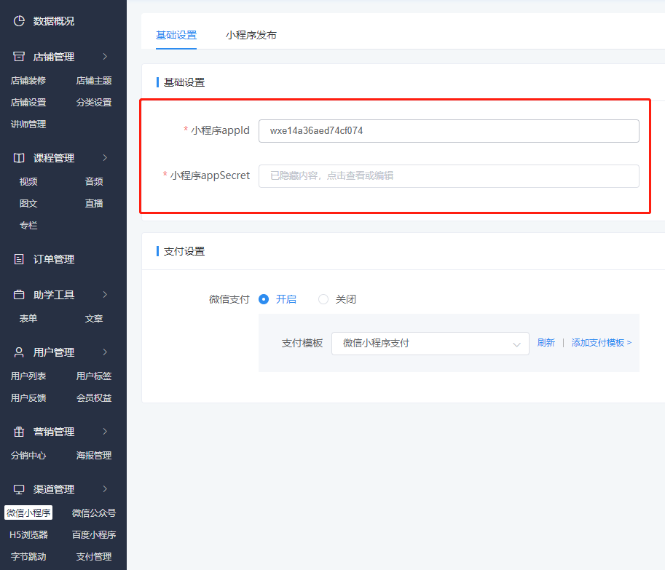Focus the 小程序appId input field
The image size is (665, 570).
pos(449,131)
